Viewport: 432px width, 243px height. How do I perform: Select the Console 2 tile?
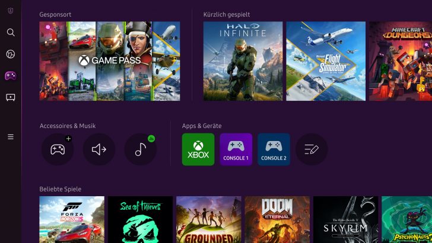tap(274, 149)
